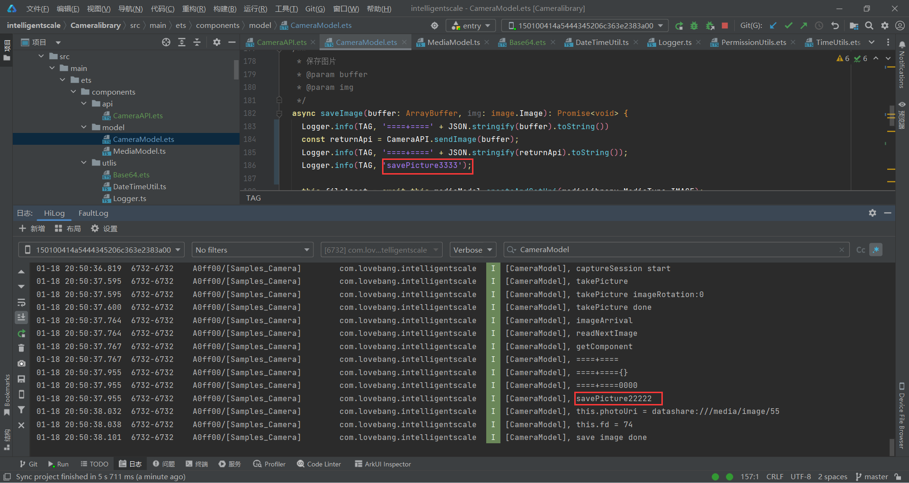Click Git commit checkmark icon

[x=788, y=26]
